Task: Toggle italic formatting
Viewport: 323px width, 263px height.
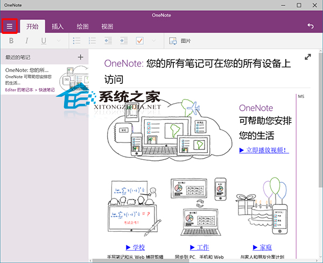Action: click(27, 40)
